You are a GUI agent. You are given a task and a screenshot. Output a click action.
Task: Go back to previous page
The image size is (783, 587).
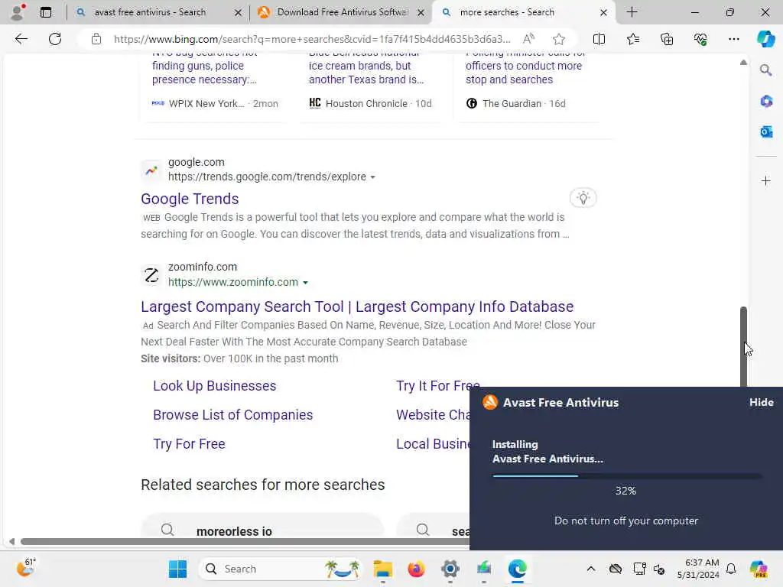click(21, 39)
